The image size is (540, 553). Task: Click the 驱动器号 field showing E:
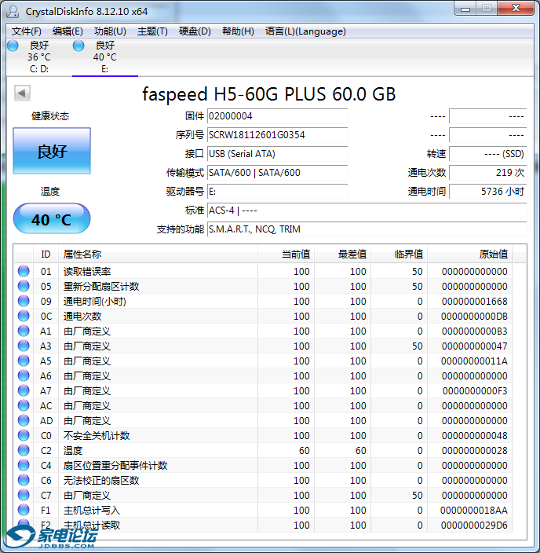(x=277, y=192)
